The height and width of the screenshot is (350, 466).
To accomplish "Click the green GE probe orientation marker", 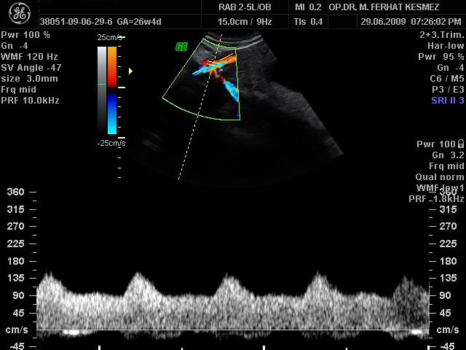I will tap(181, 47).
